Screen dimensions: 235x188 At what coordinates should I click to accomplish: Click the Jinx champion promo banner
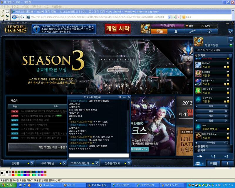(153, 126)
